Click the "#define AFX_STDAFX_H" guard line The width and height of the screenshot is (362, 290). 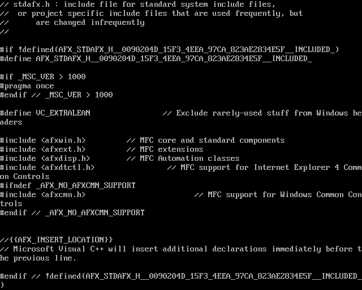pos(156,59)
